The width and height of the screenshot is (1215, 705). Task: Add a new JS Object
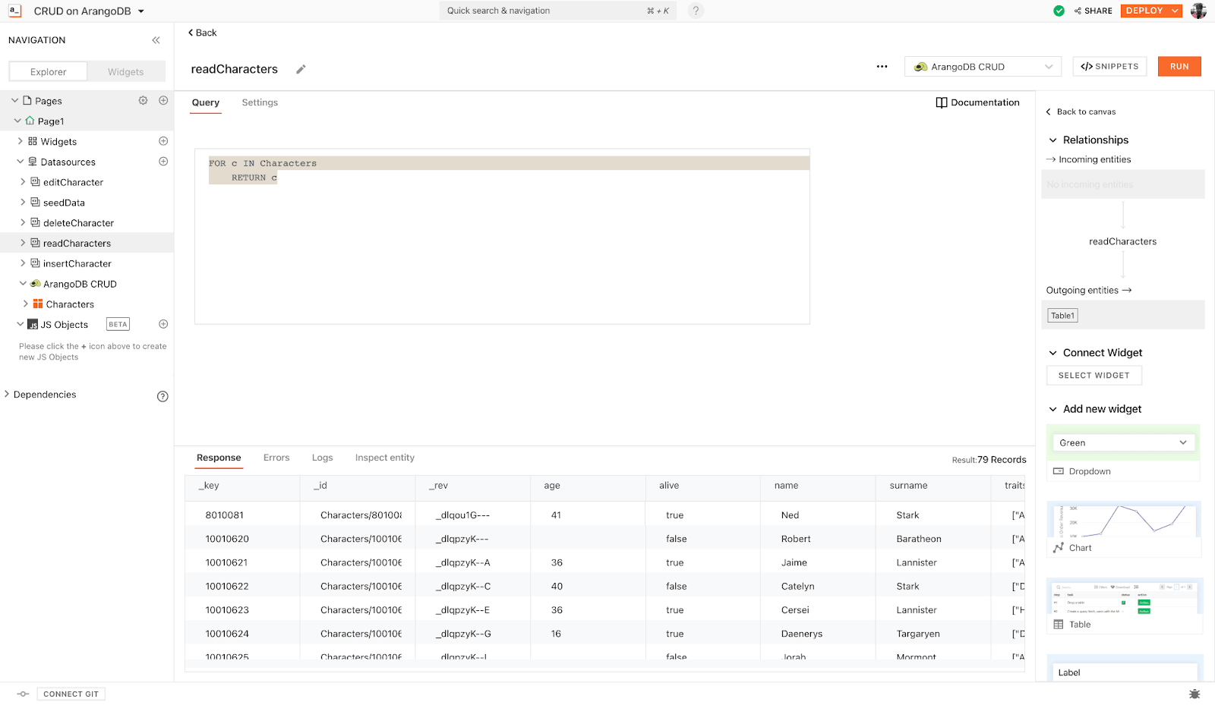(x=163, y=324)
